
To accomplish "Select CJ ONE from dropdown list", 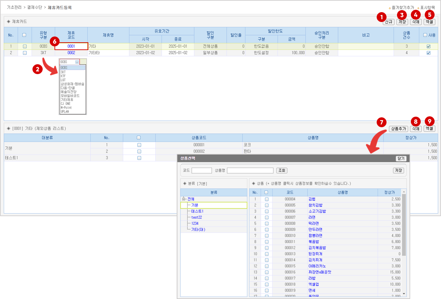I will point(65,104).
